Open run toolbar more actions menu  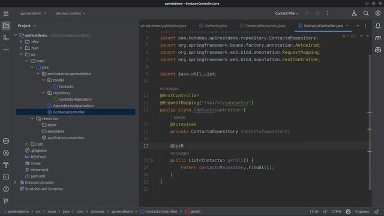[328, 13]
